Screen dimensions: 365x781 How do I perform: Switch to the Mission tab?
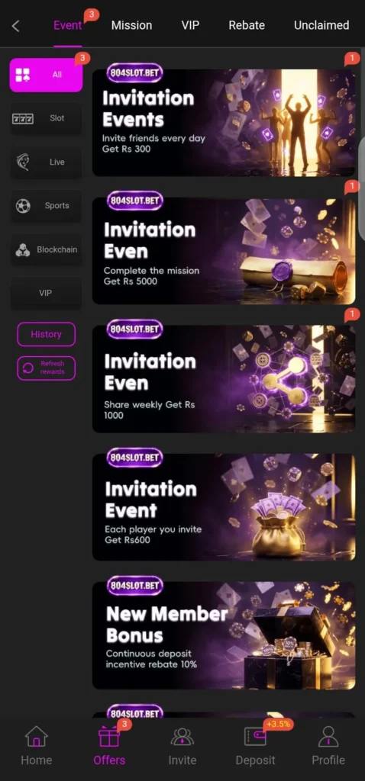[x=131, y=25]
